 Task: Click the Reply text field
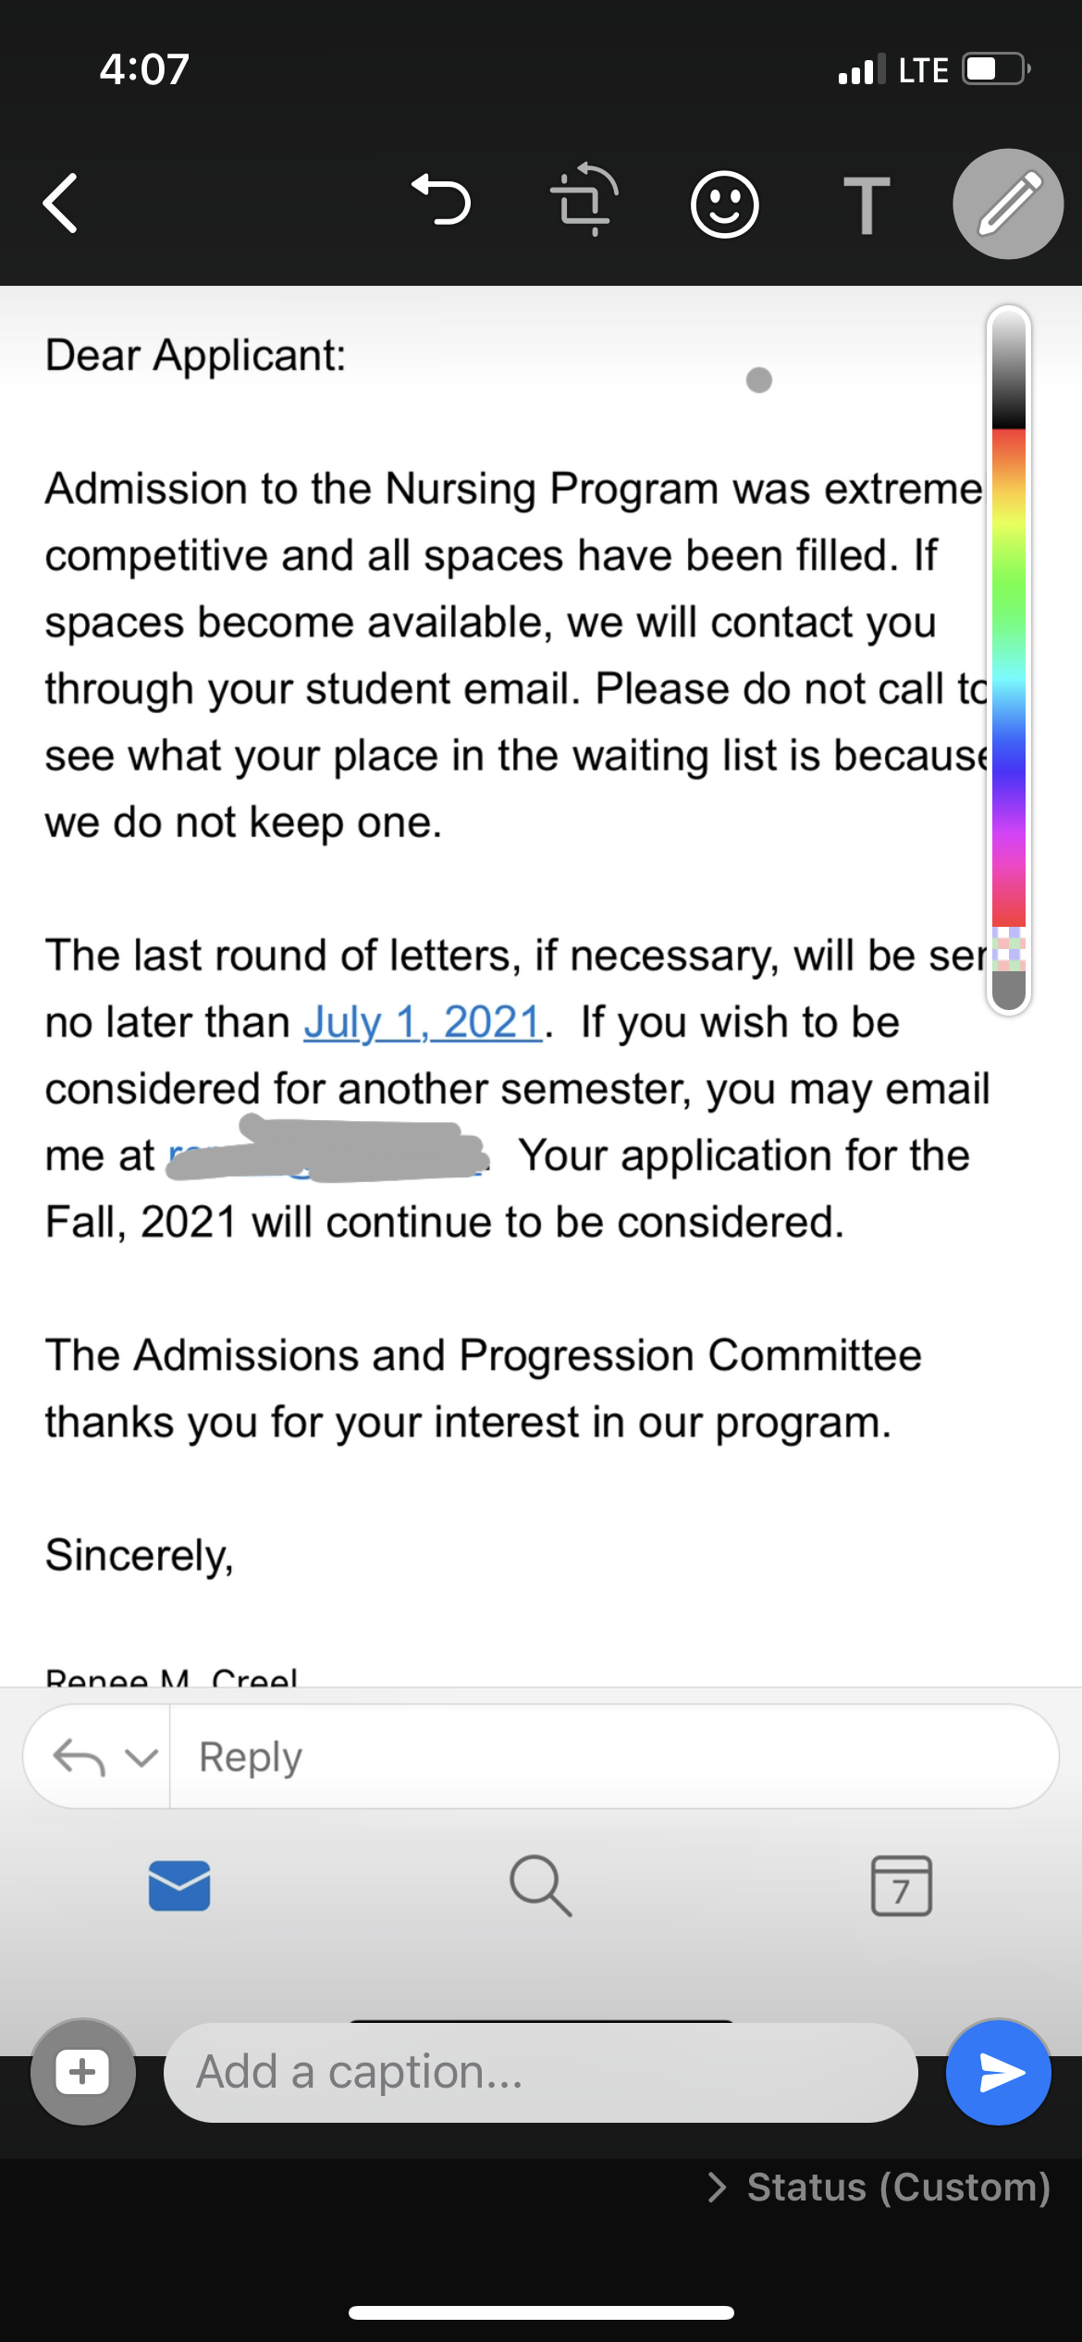pyautogui.click(x=614, y=1756)
